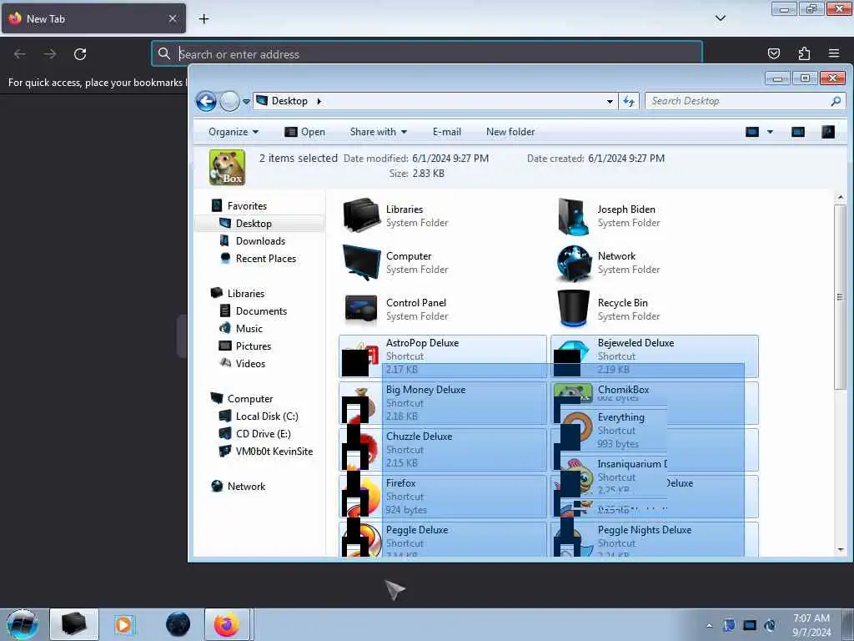Click the Firefox icon in the taskbar
854x641 pixels.
227,624
